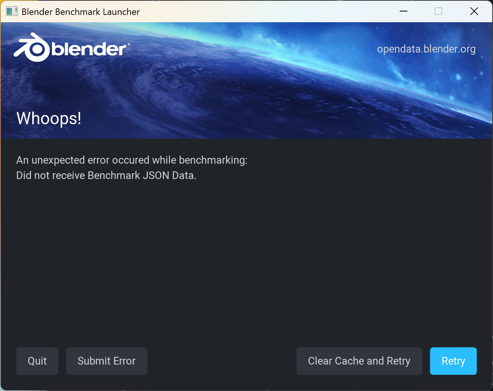The width and height of the screenshot is (493, 391).
Task: Close the Blender Benchmark Launcher window
Action: click(474, 11)
